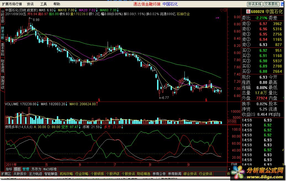Click the 总量 17.0万 row
The image size is (286, 181).
click(255, 93)
